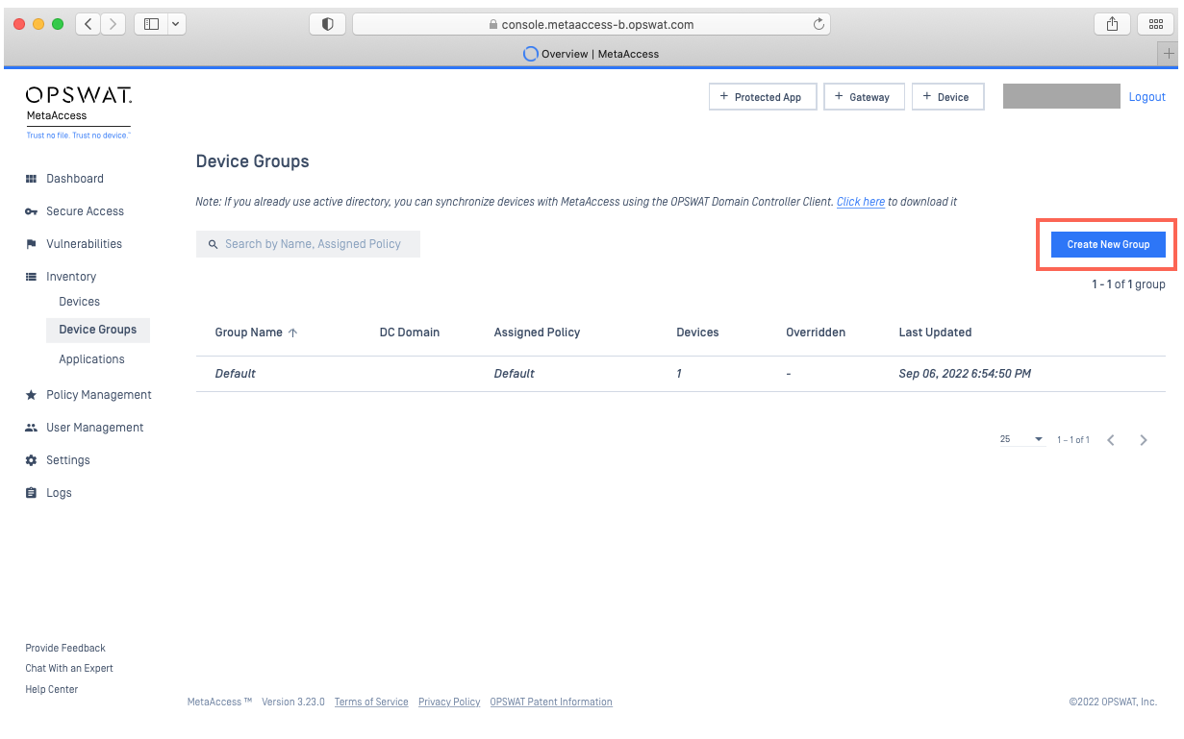This screenshot has height=739, width=1184.
Task: Reload the page using the refresh icon
Action: [x=819, y=25]
